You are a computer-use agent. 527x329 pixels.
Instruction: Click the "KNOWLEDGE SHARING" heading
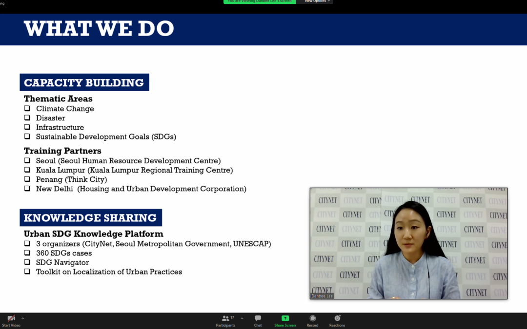point(91,217)
